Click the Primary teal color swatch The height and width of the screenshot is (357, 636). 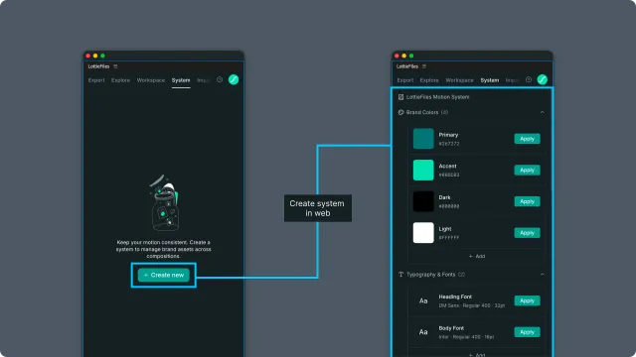[423, 139]
